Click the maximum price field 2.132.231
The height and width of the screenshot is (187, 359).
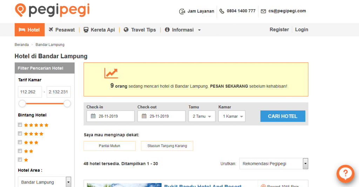(x=59, y=92)
